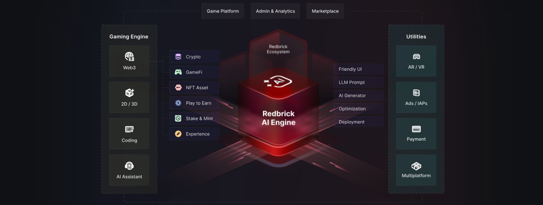
Task: Switch to Admin & Analytics tab
Action: (275, 11)
